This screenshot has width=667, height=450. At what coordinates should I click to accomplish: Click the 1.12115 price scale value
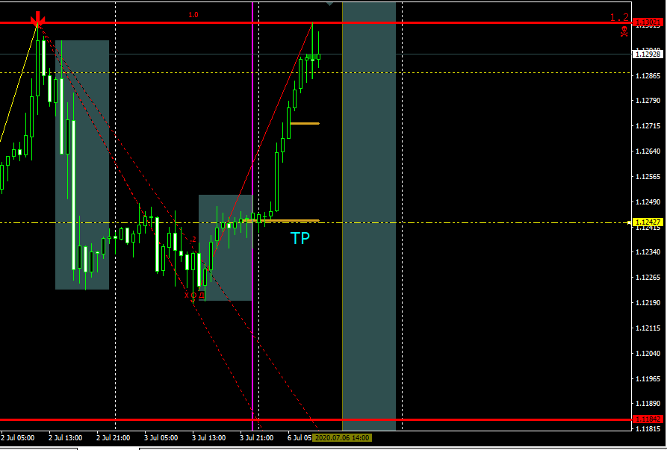point(648,328)
